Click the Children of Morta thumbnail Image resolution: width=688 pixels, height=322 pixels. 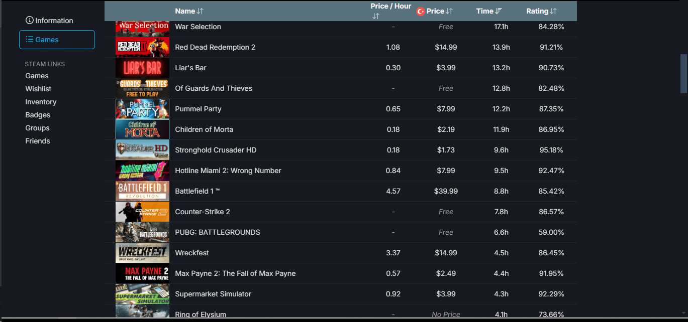142,129
